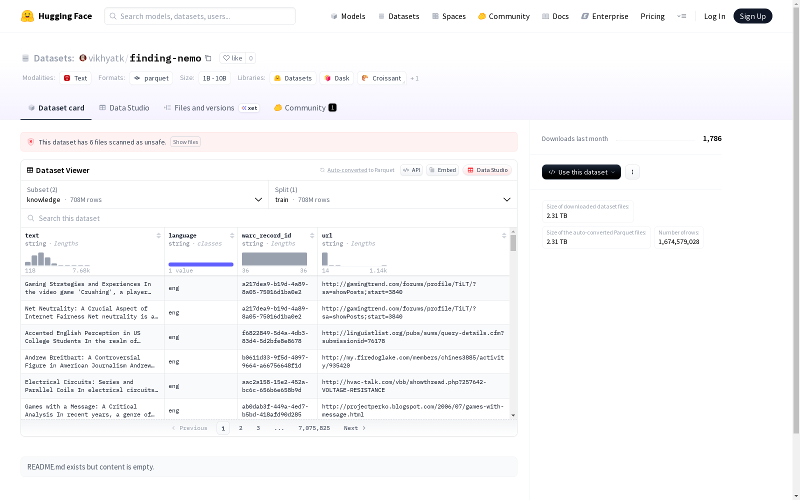Open the Split train dropdown
Image resolution: width=800 pixels, height=500 pixels.
(x=393, y=194)
